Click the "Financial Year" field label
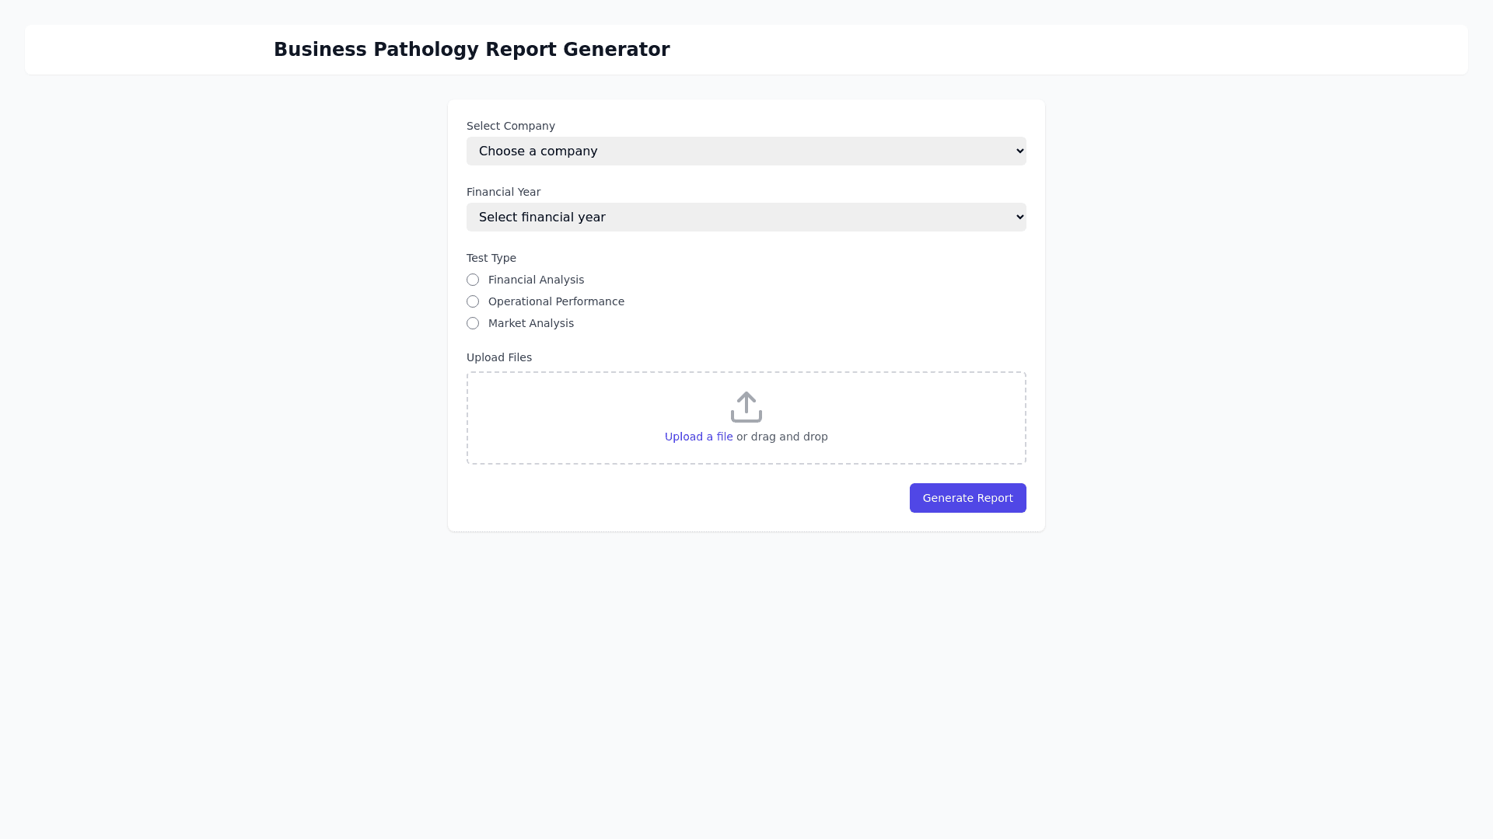Screen dimensions: 1493x839 [x=503, y=192]
